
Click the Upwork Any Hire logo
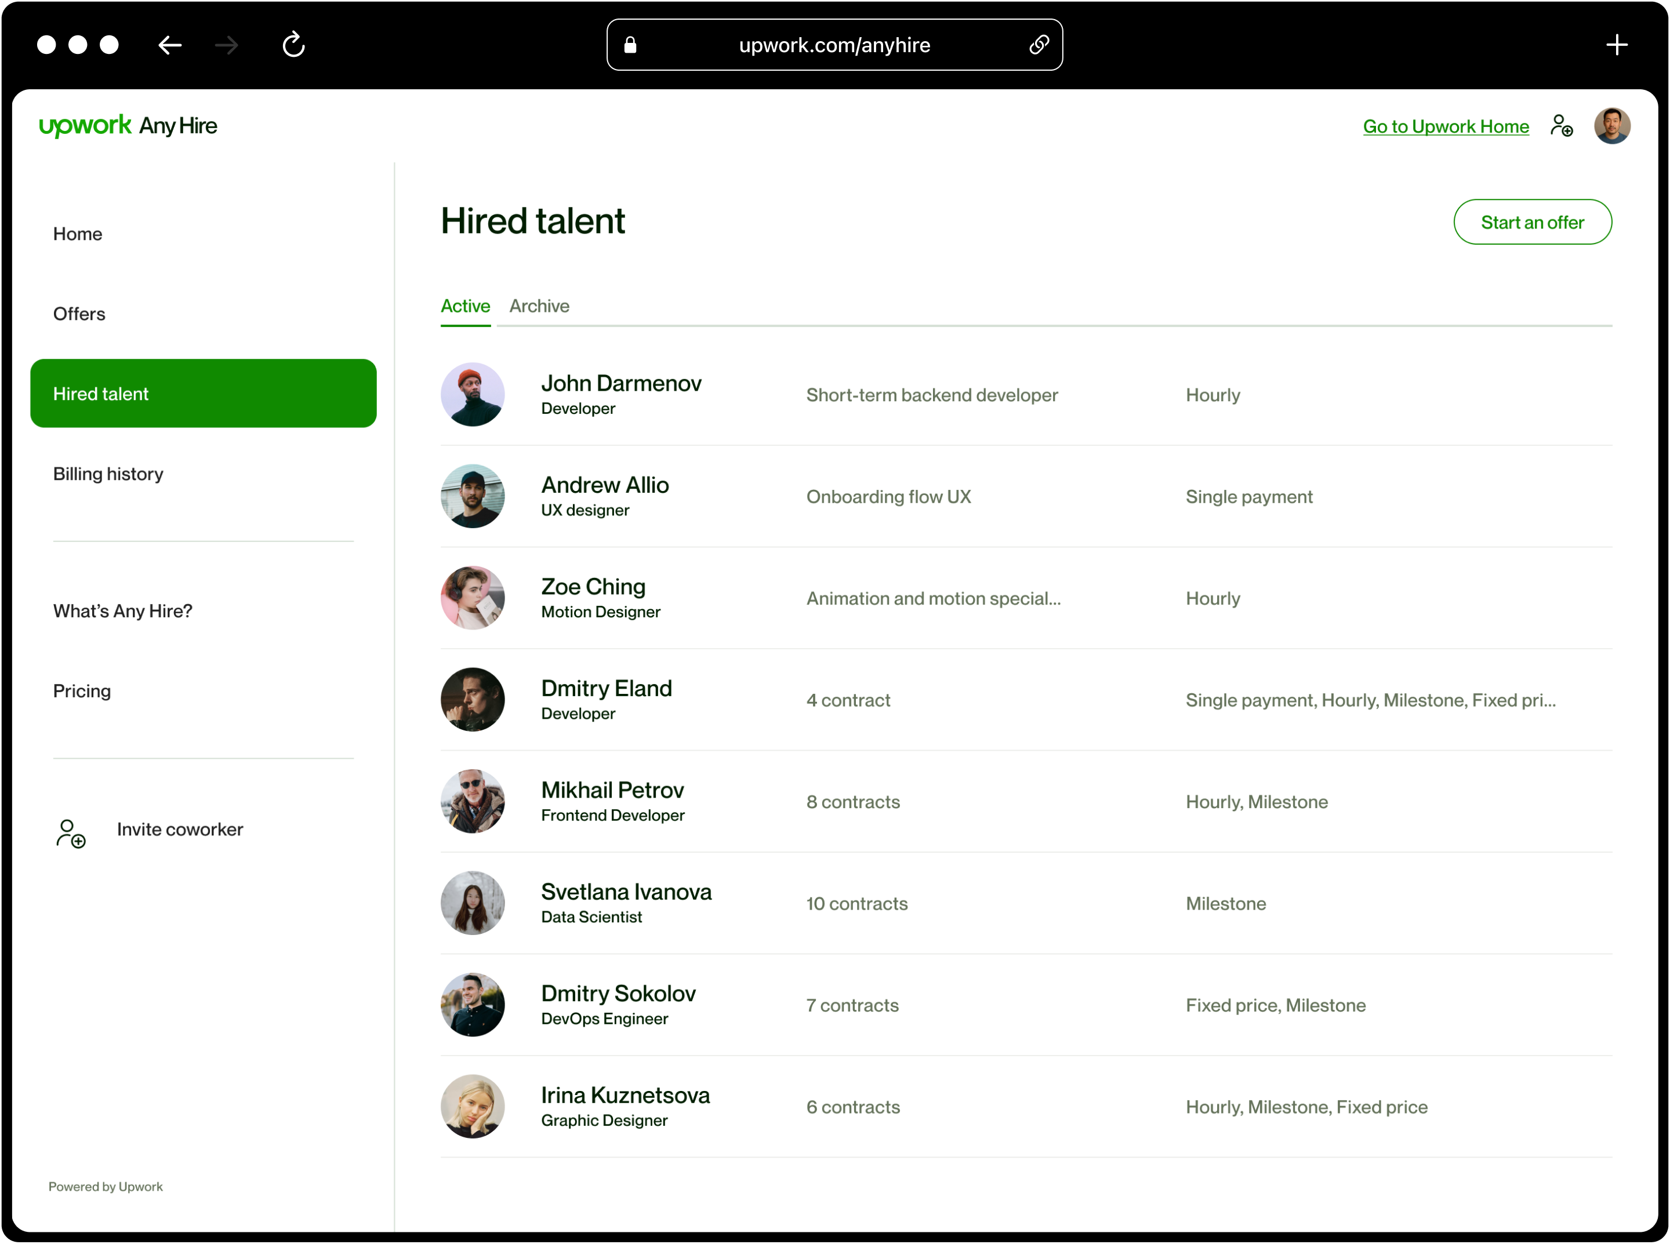128,125
